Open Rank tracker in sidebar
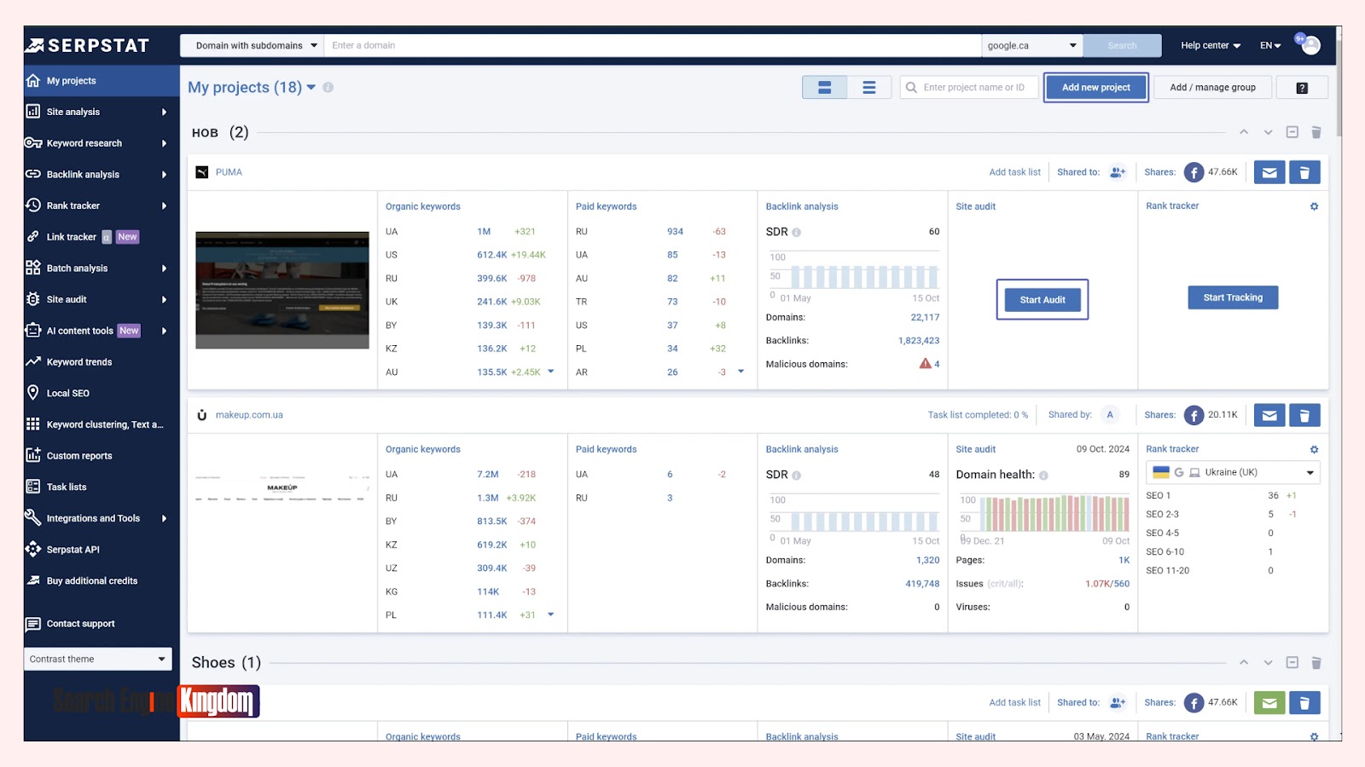 click(x=101, y=205)
